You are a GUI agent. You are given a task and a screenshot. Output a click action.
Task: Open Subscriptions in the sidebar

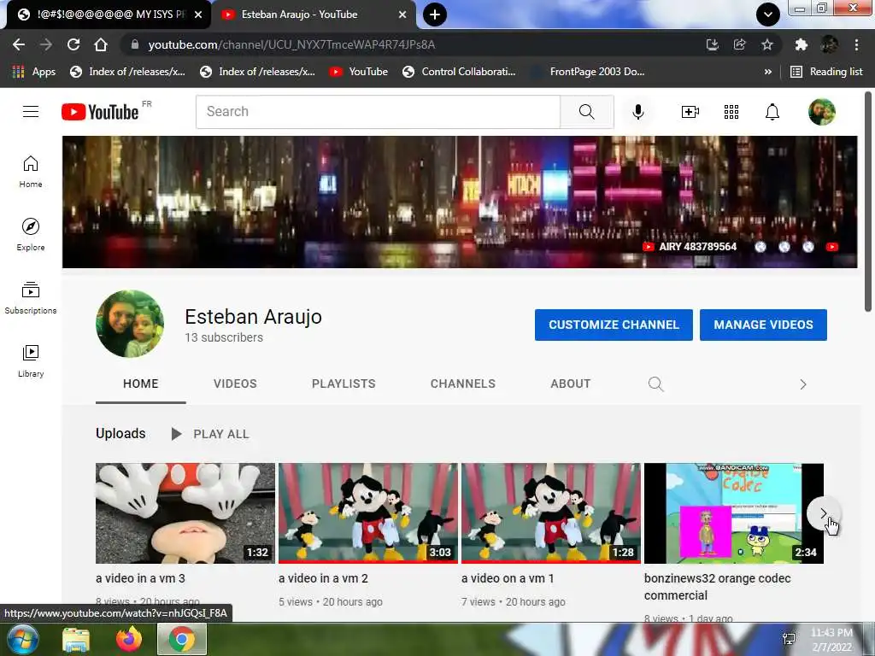point(31,298)
